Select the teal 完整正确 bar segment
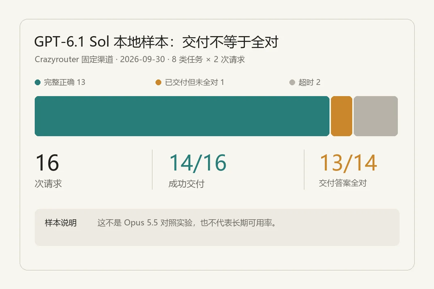Image resolution: width=434 pixels, height=289 pixels. pos(182,116)
